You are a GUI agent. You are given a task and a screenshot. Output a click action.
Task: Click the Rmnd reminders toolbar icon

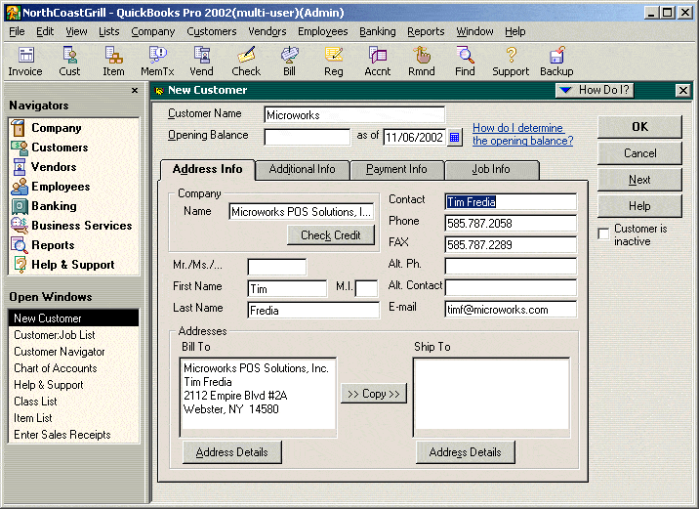tap(422, 62)
